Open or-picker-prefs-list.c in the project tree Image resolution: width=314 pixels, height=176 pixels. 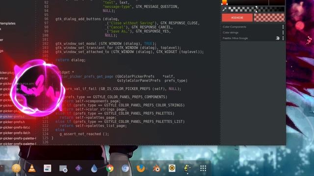(15, 127)
